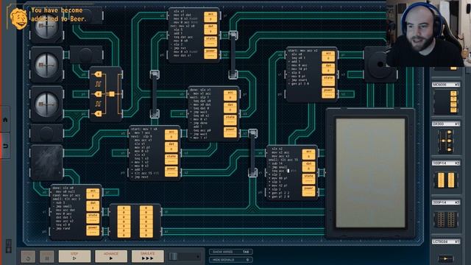
Task: Select the wire bridge right of the top microcontroller
Action: [233, 54]
